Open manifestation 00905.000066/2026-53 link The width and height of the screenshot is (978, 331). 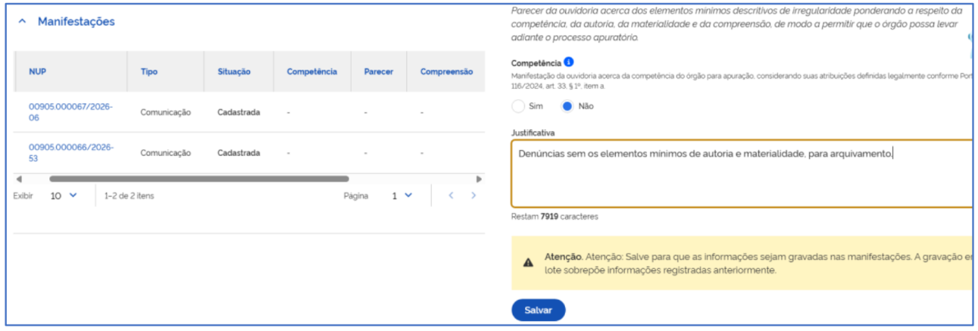tap(70, 152)
